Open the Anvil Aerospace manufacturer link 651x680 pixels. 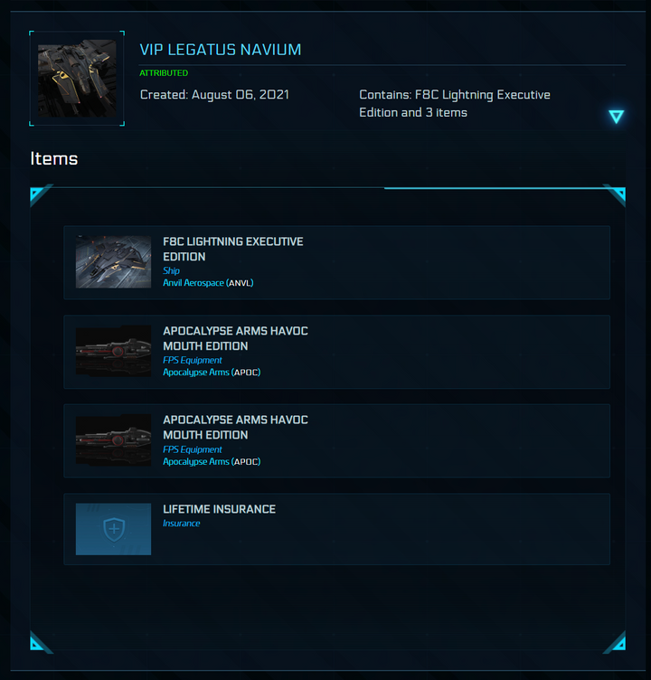(x=193, y=283)
